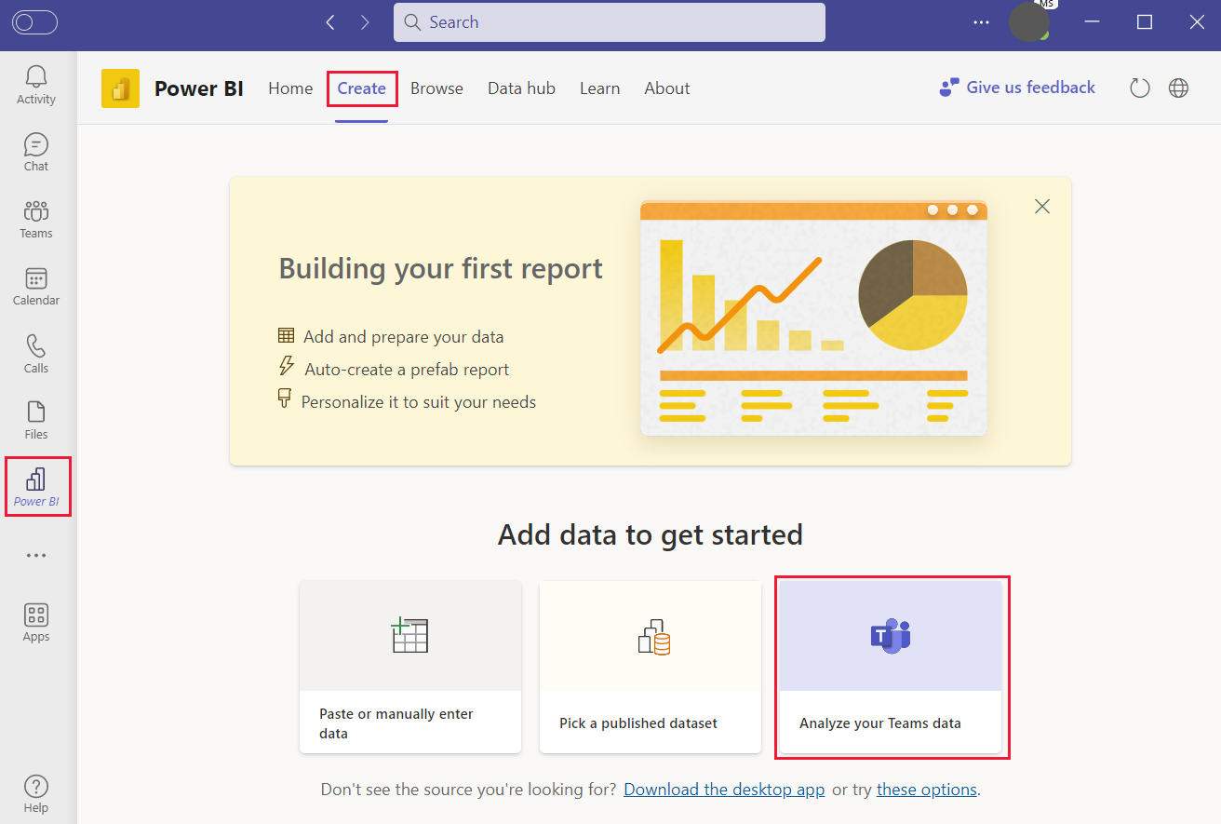
Task: Click the Add and prepare your data text
Action: [x=403, y=337]
